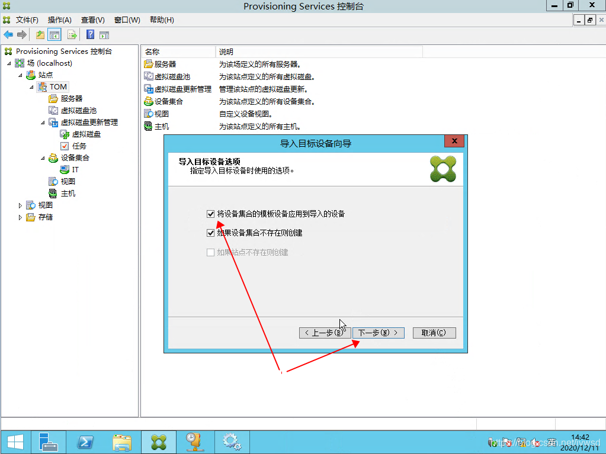Image resolution: width=606 pixels, height=454 pixels.
Task: Click the 下一步(N) button
Action: click(378, 333)
